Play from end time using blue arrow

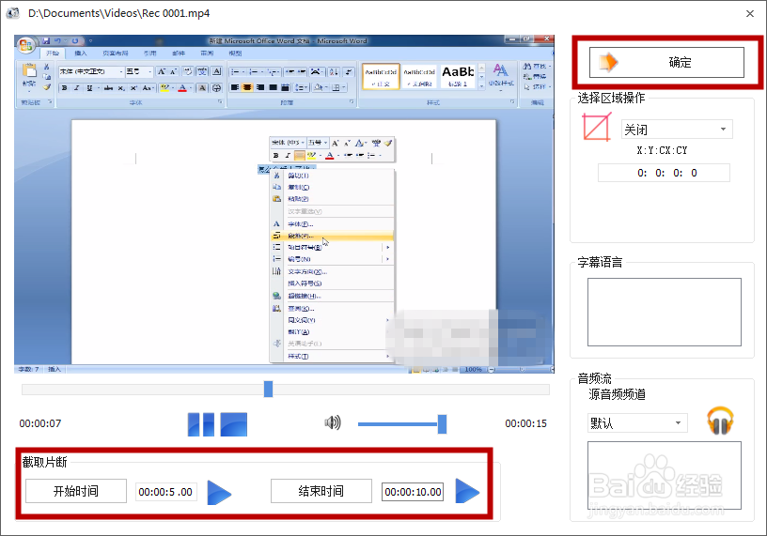[467, 491]
